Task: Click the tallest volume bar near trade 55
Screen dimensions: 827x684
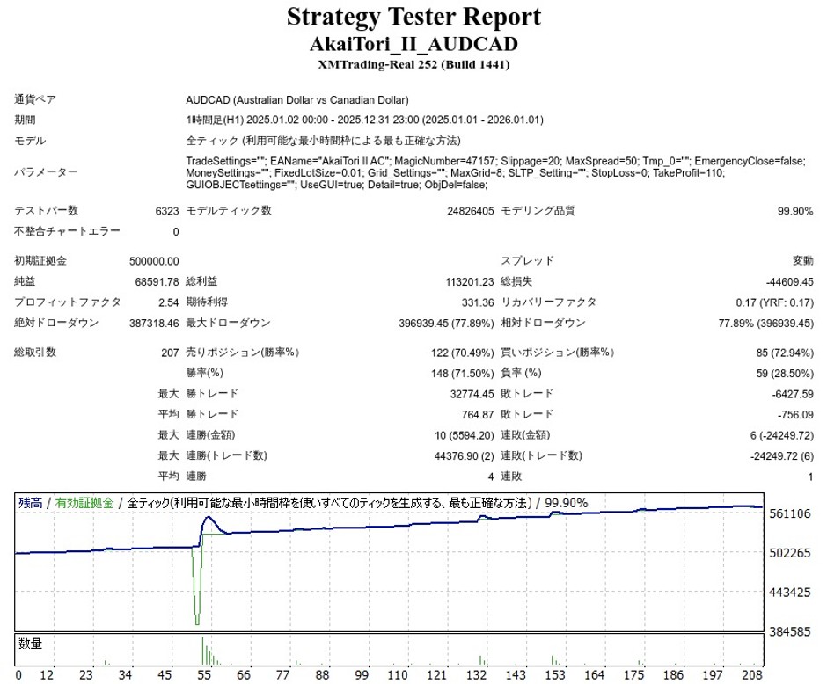Action: pyautogui.click(x=202, y=651)
